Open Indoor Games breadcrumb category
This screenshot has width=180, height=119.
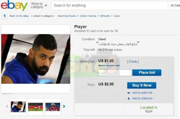click(88, 16)
